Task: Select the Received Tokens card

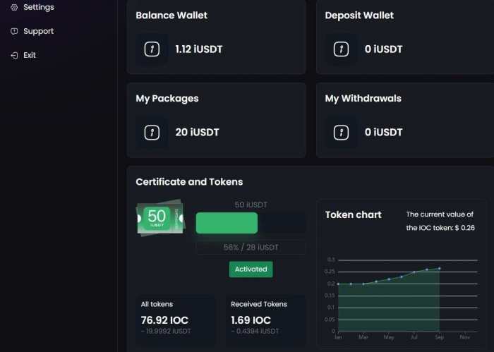Action: (x=266, y=318)
